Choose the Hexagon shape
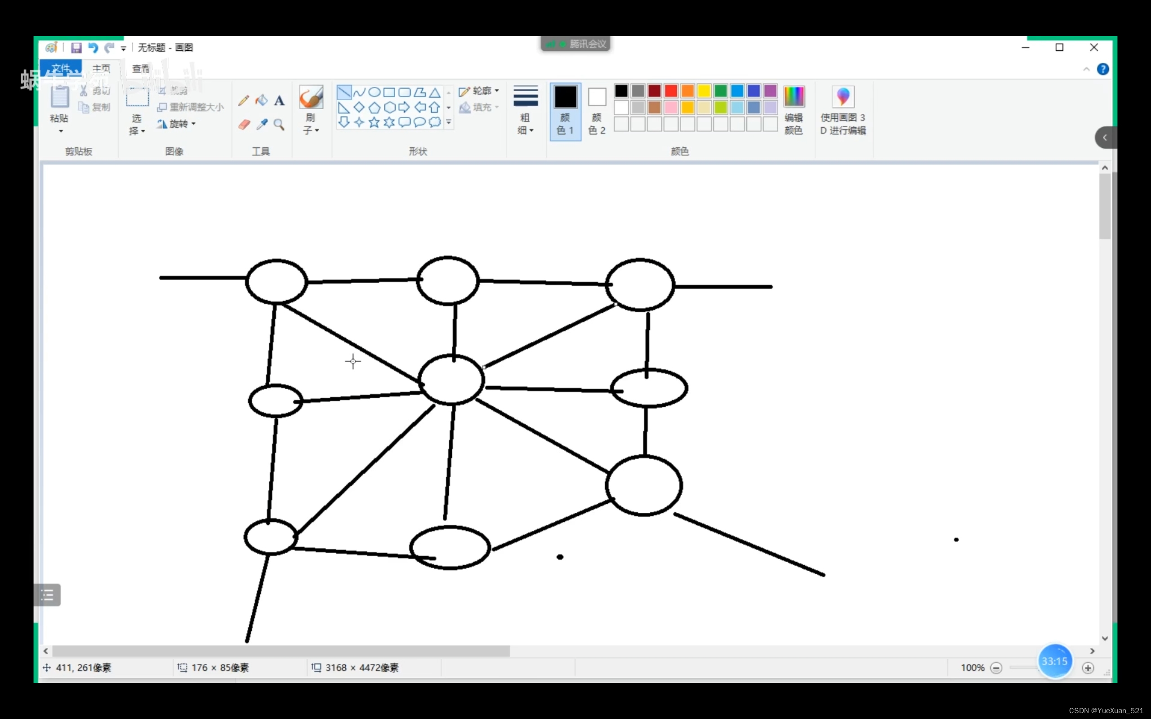1151x719 pixels. pyautogui.click(x=389, y=107)
